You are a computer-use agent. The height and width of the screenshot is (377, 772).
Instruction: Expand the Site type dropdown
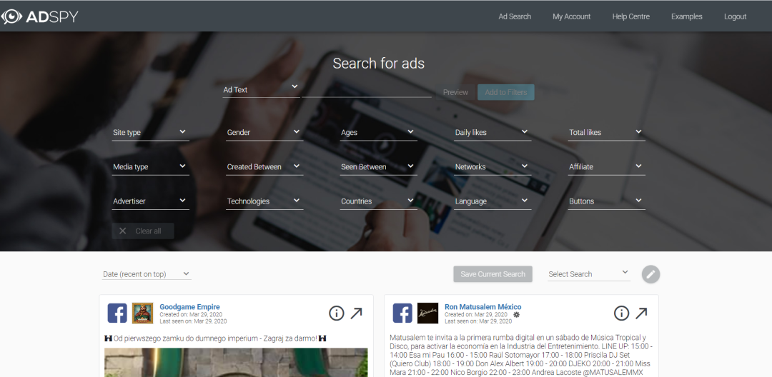(x=151, y=133)
